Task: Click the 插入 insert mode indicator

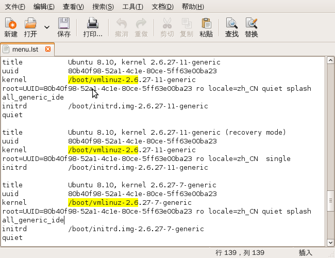Action: (305, 253)
